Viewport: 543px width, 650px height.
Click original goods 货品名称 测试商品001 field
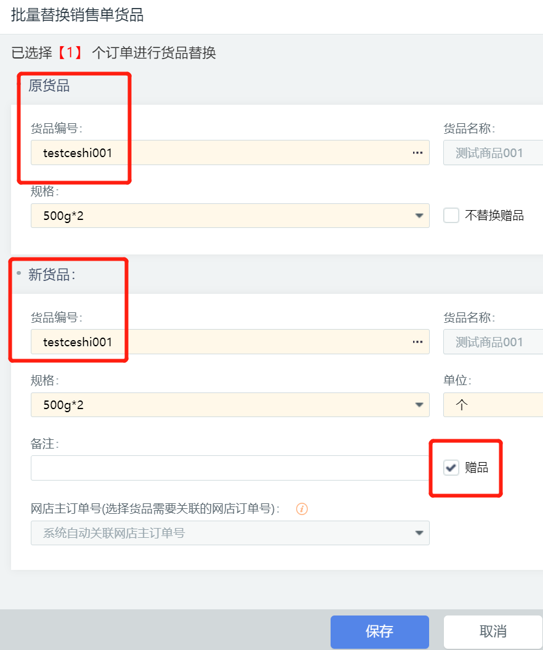(493, 153)
